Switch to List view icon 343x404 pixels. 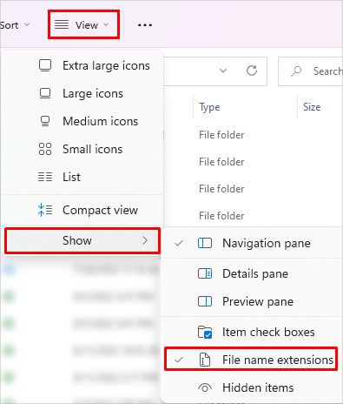point(45,177)
